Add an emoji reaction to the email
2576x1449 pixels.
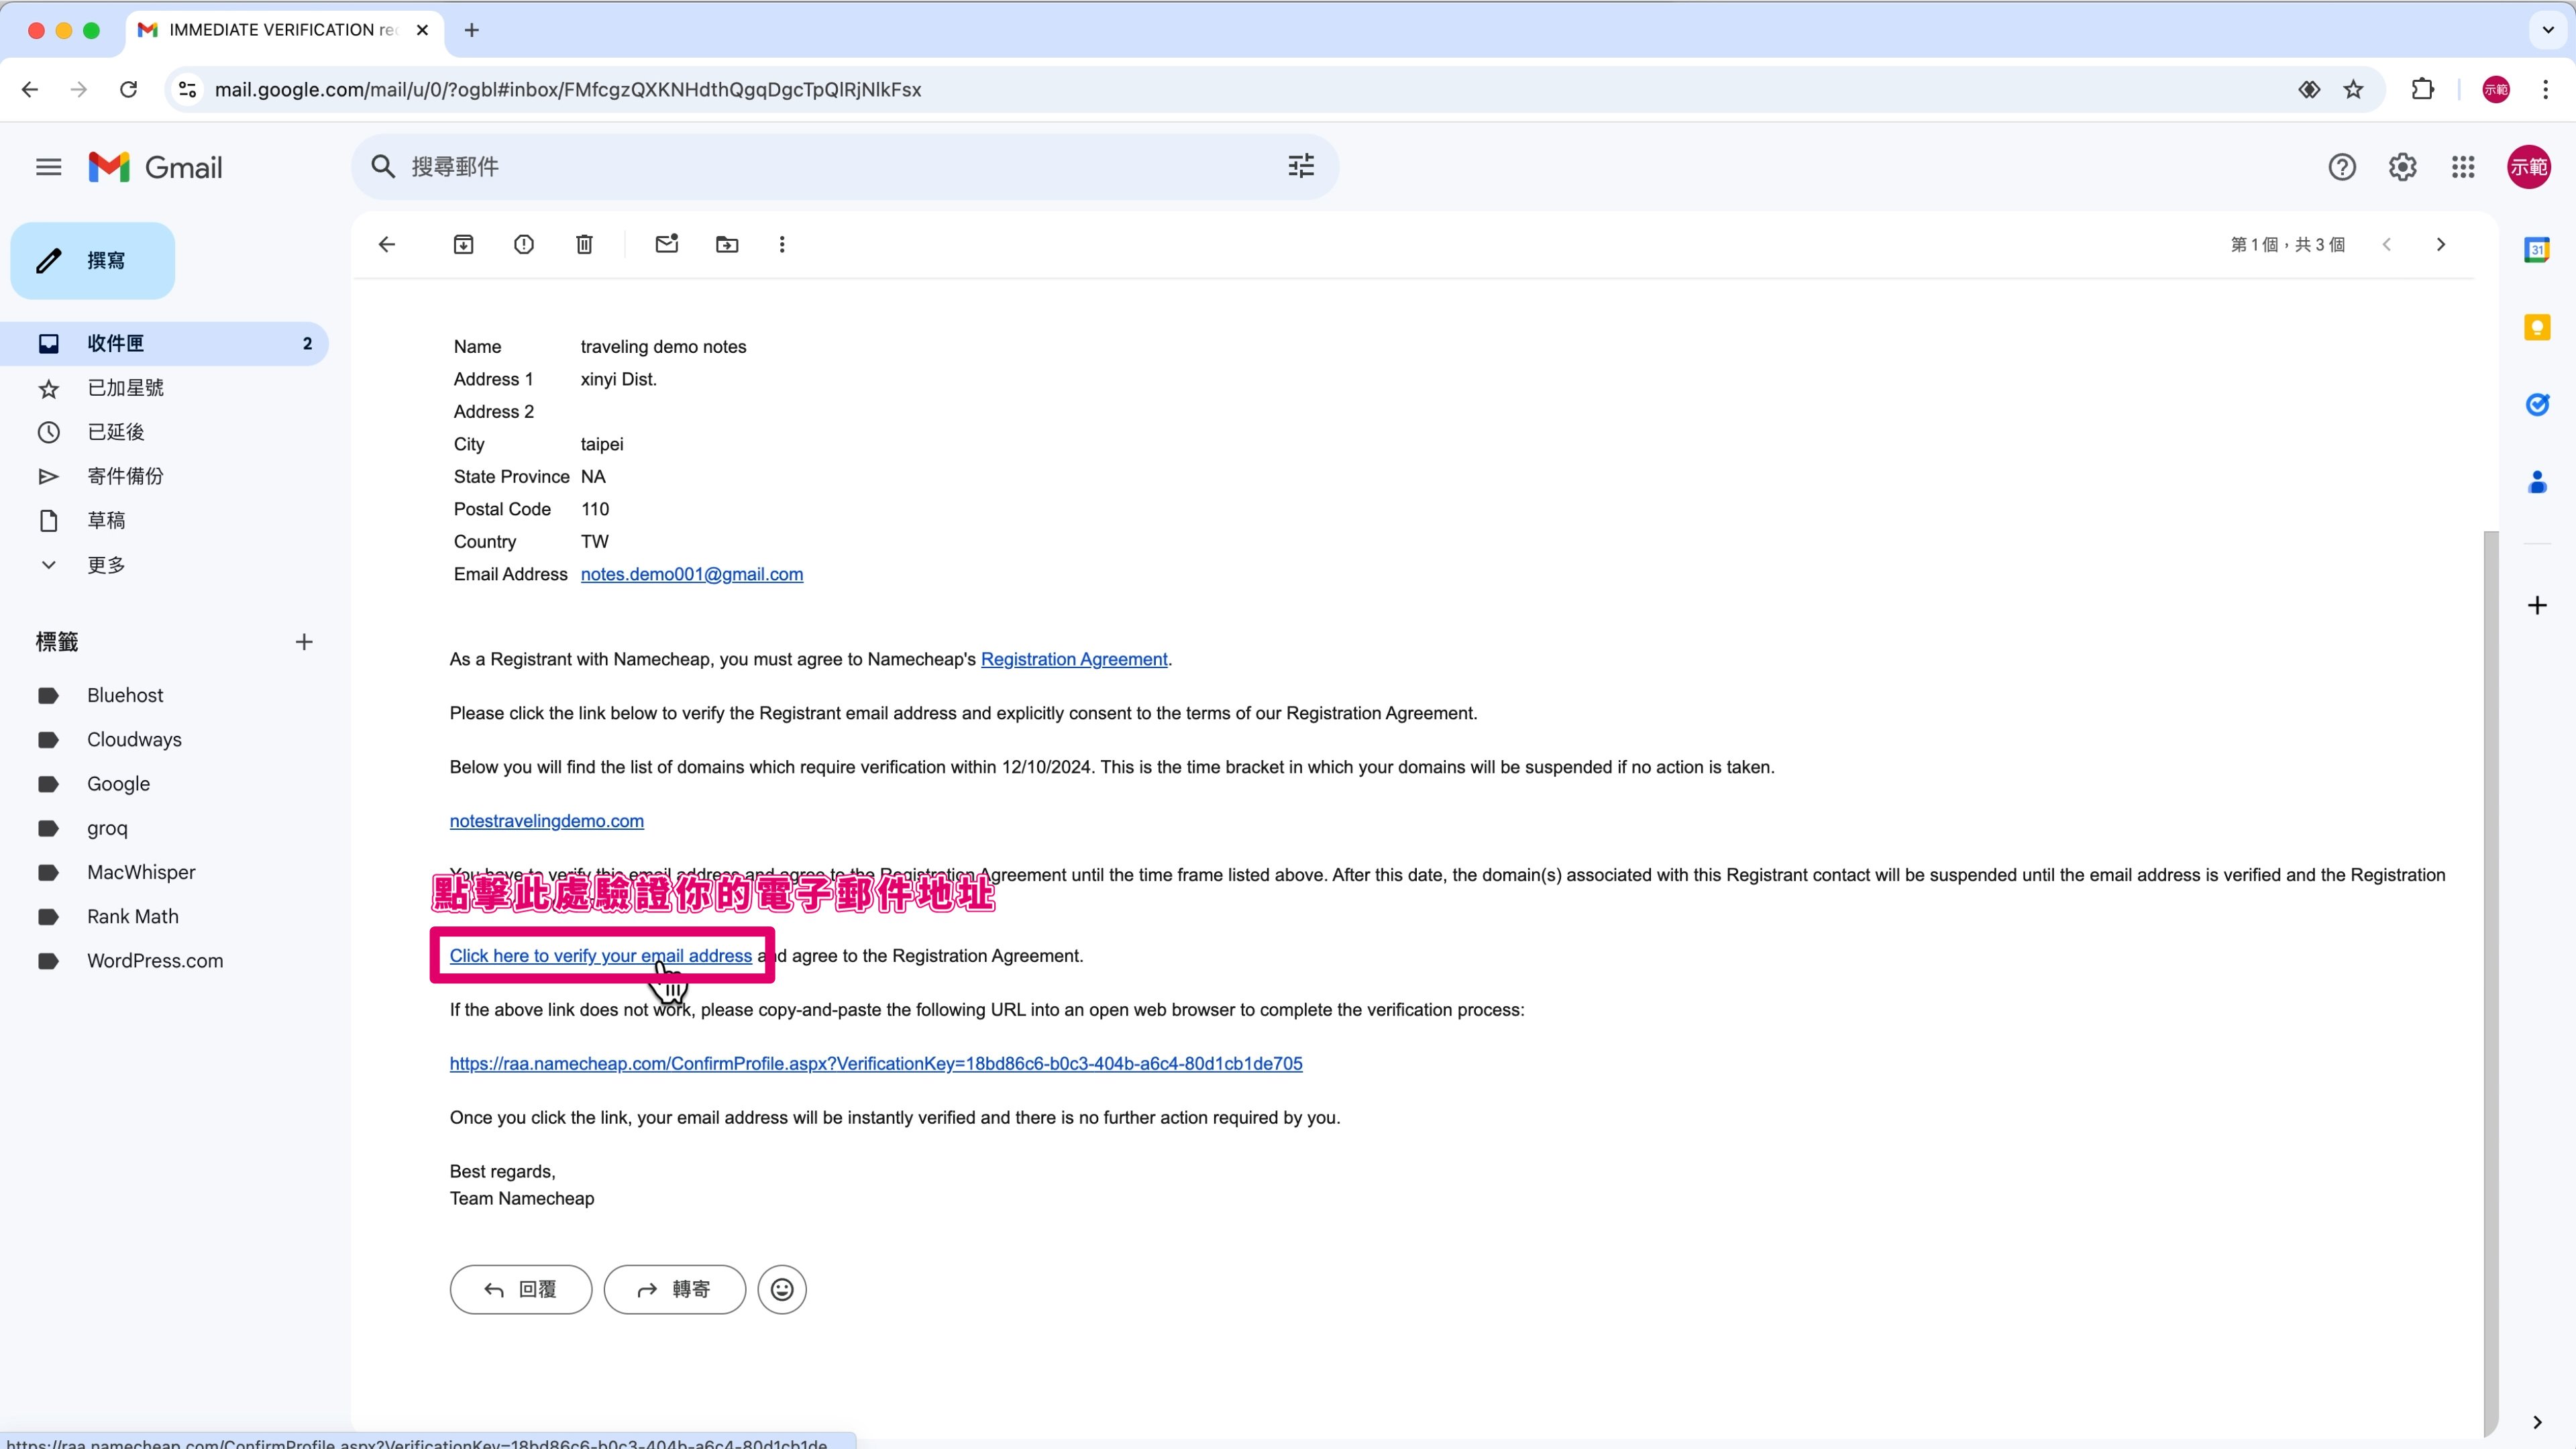point(782,1290)
